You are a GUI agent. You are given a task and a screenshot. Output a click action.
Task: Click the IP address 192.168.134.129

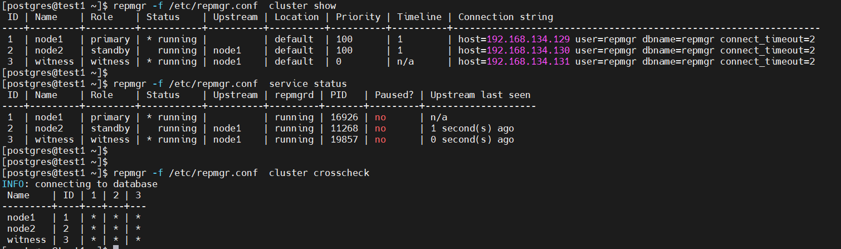528,40
